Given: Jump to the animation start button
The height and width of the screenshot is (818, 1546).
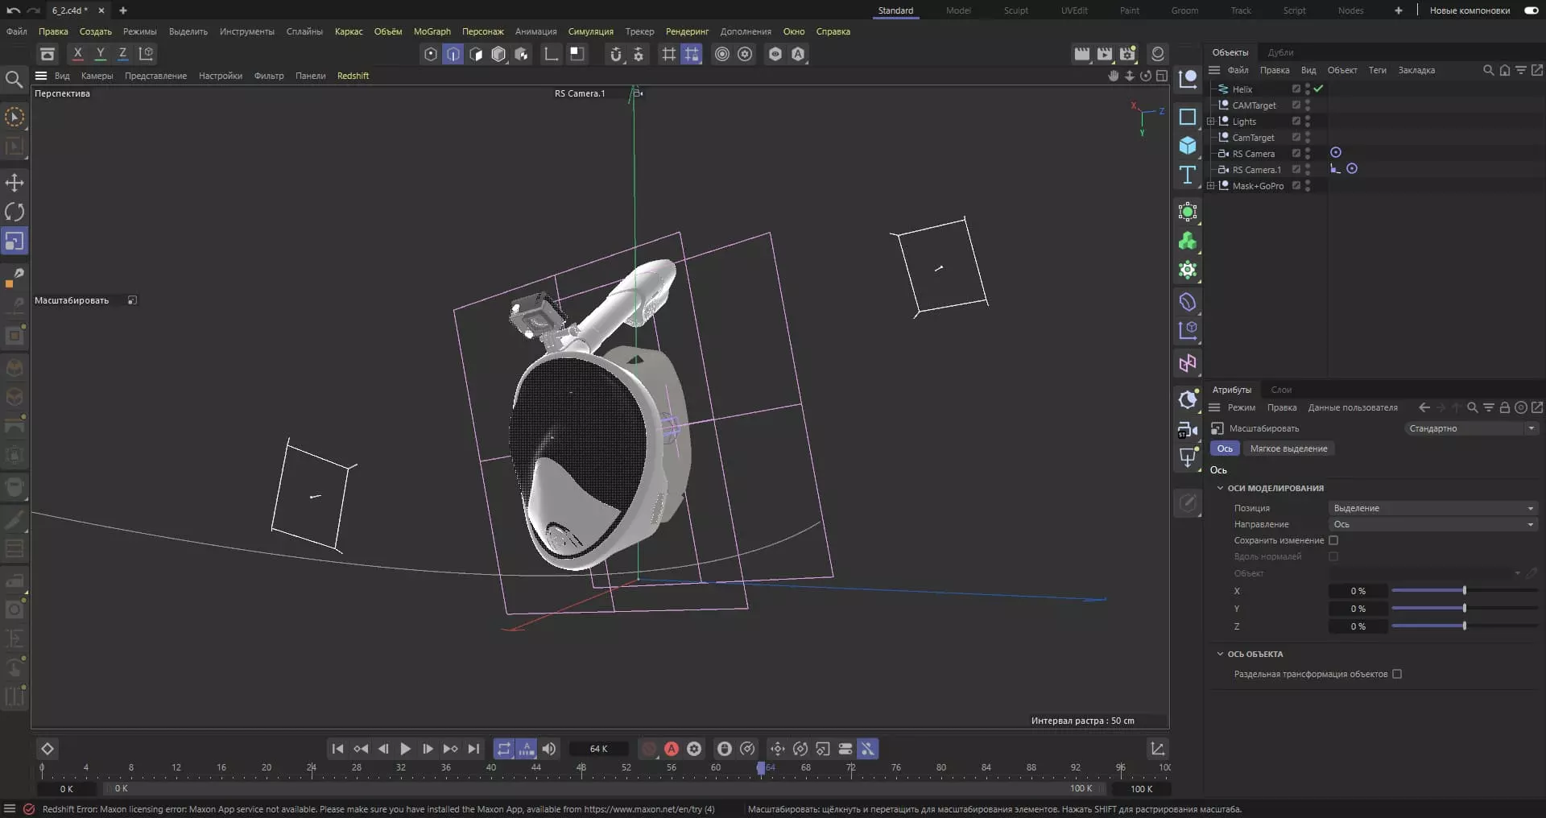Looking at the screenshot, I should click(x=338, y=749).
